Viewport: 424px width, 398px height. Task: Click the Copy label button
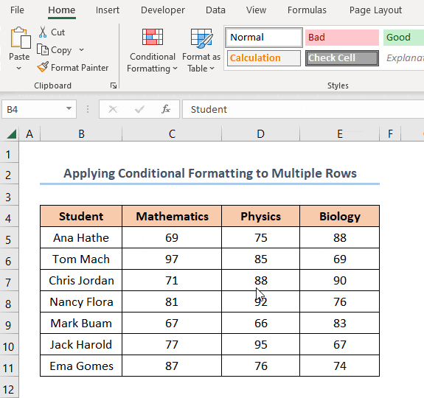(x=61, y=50)
